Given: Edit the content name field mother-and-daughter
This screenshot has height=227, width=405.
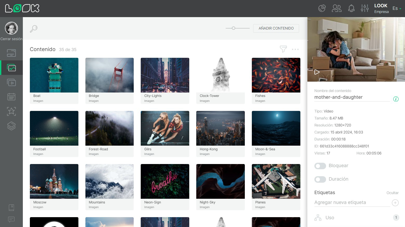Looking at the screenshot, I should (x=352, y=97).
